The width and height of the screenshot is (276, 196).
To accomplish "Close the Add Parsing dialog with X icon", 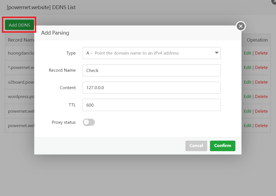I will coord(241,26).
